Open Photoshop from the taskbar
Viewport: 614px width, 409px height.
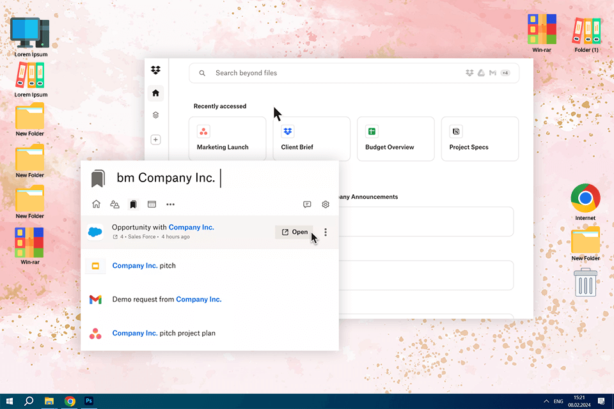pos(89,401)
